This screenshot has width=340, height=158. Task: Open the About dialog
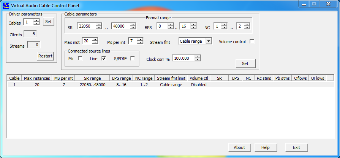point(239,147)
